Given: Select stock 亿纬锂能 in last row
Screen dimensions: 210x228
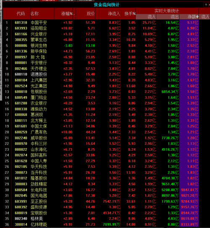Looking at the screenshot, I should [x=101, y=224].
